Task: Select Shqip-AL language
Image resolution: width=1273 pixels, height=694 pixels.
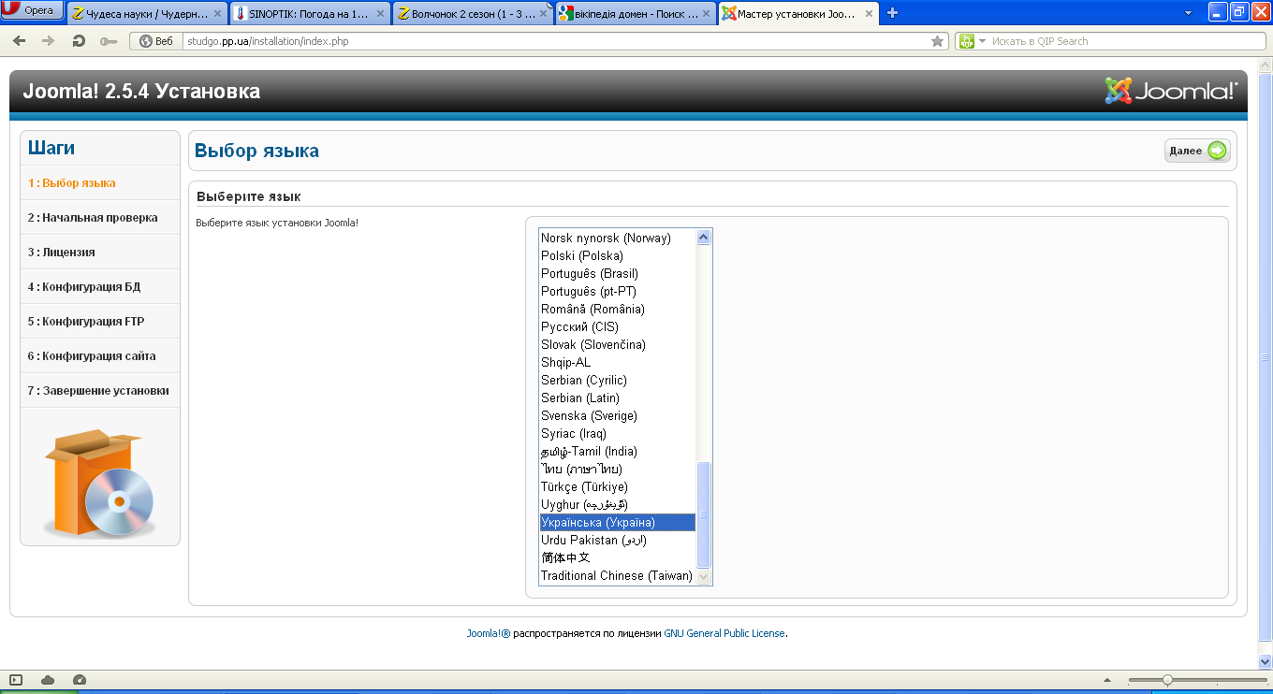Action: [618, 363]
